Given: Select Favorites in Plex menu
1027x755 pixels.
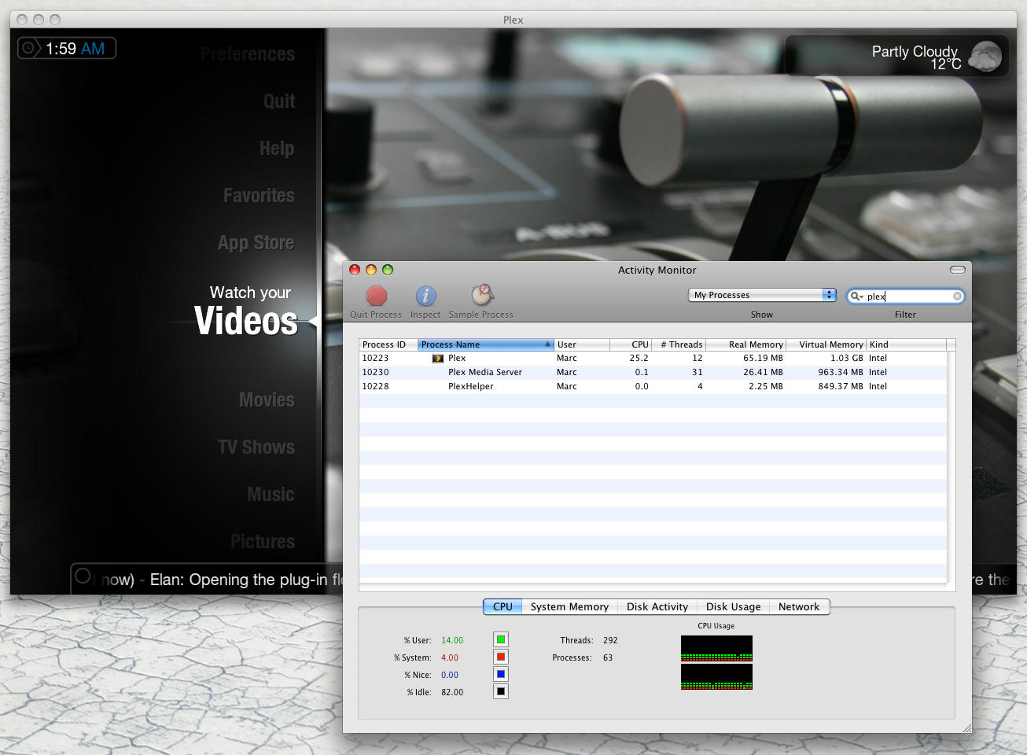Looking at the screenshot, I should point(259,196).
